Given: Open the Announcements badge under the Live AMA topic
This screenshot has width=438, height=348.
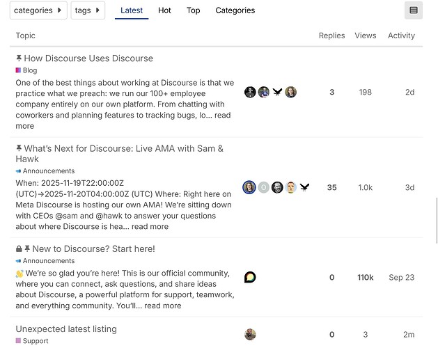Looking at the screenshot, I should 45,171.
